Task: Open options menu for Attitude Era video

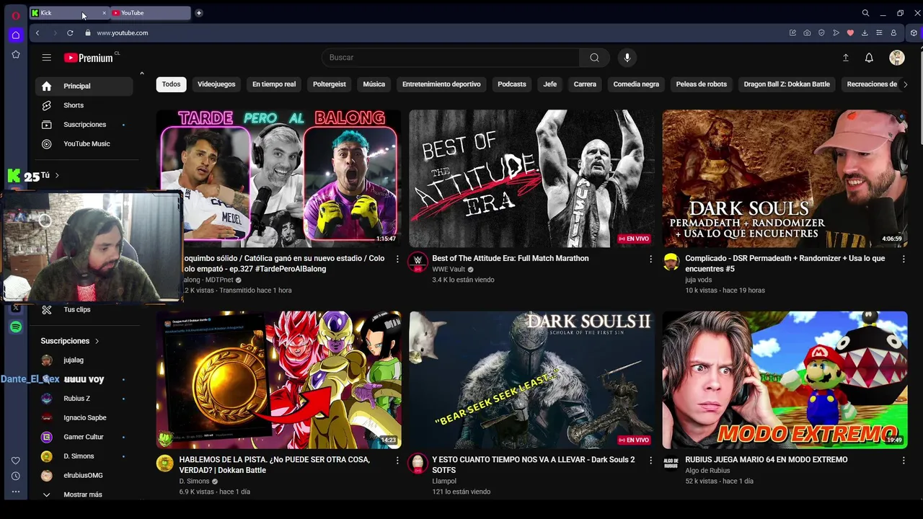Action: click(x=650, y=259)
